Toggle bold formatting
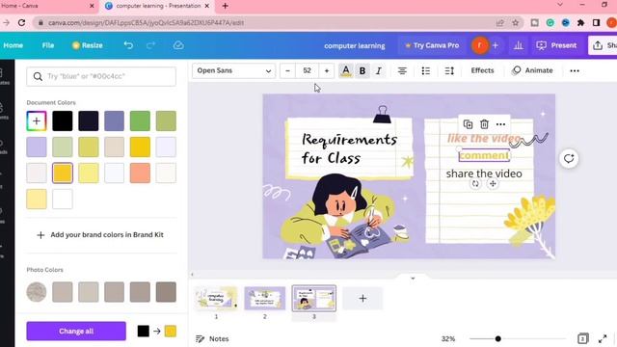The height and width of the screenshot is (347, 617). (362, 70)
